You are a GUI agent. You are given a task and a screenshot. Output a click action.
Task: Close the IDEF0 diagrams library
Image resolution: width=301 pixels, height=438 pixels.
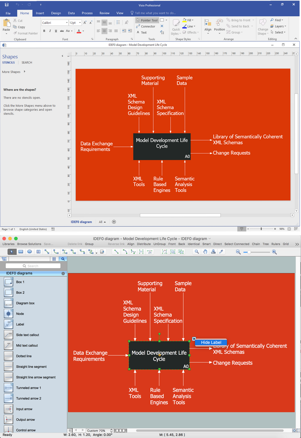pyautogui.click(x=63, y=273)
